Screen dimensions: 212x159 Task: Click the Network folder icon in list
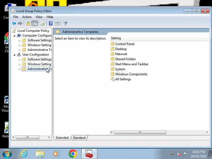[x=112, y=54]
